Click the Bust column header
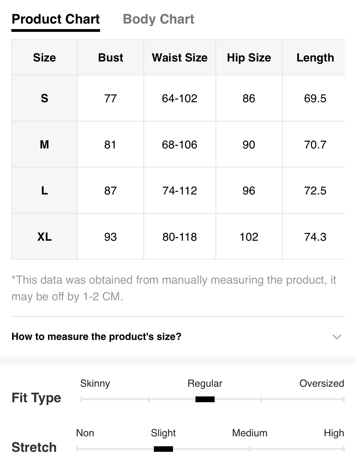Viewport: 356px width, 464px height. coord(111,58)
